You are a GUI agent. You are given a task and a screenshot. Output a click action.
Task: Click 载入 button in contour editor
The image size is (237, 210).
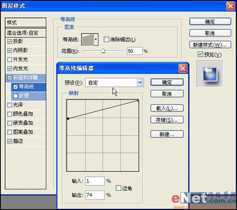pyautogui.click(x=167, y=108)
